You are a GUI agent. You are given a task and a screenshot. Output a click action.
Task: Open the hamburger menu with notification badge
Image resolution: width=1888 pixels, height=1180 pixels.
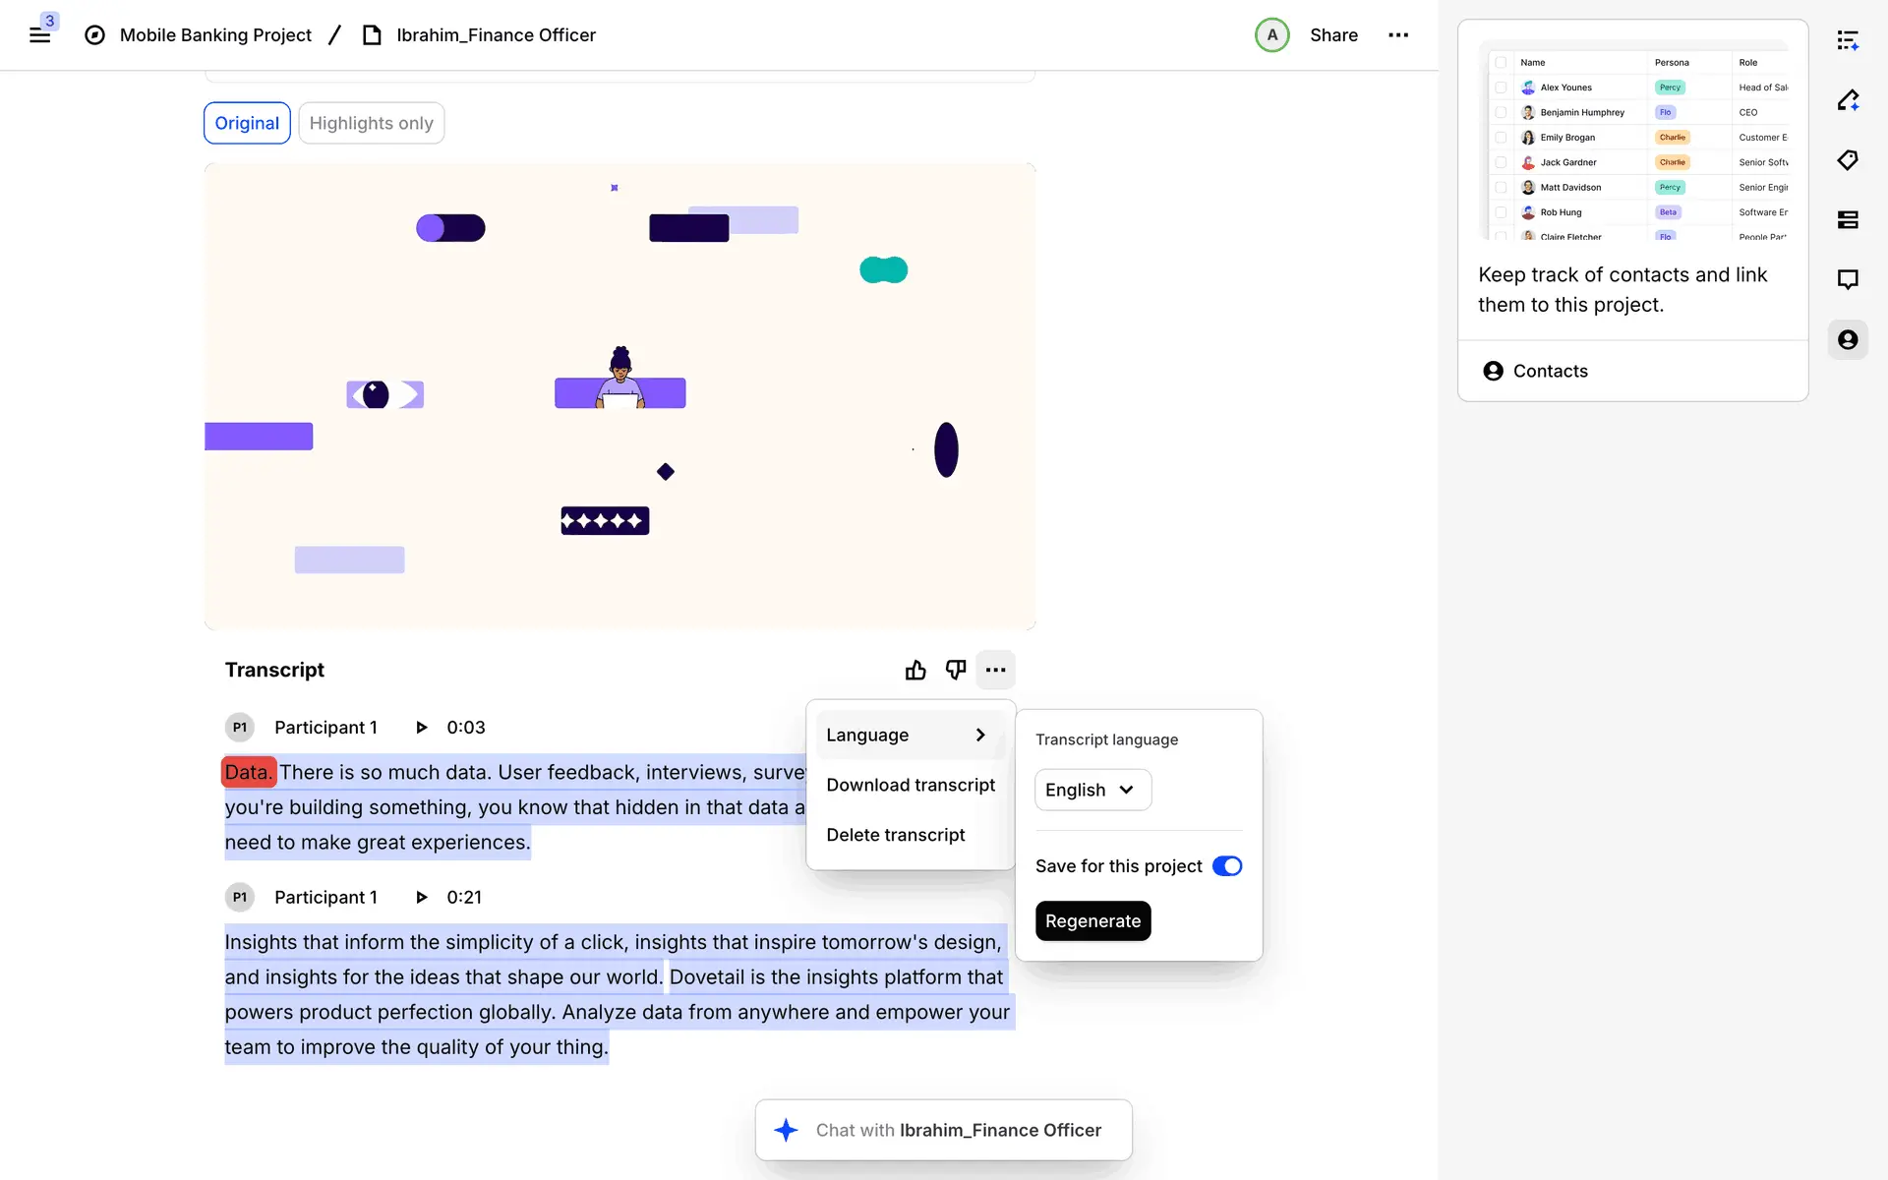[40, 35]
